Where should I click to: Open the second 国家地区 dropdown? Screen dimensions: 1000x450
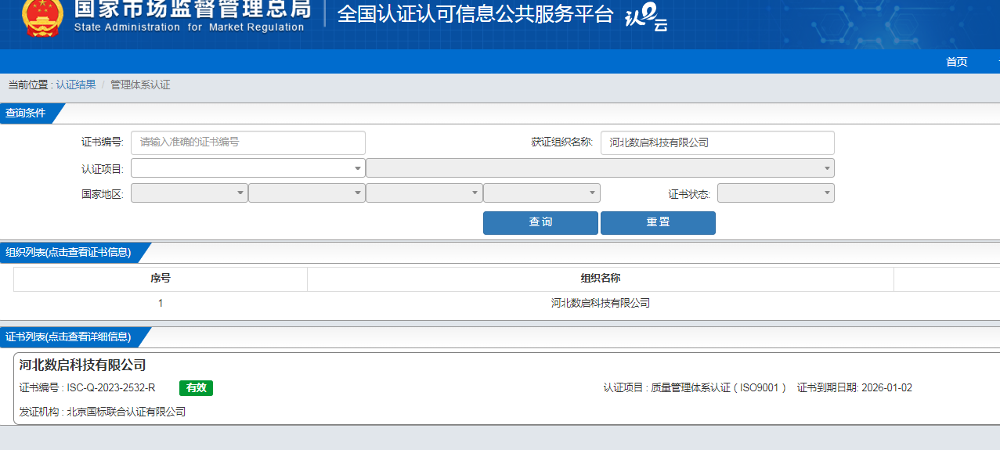(x=307, y=193)
